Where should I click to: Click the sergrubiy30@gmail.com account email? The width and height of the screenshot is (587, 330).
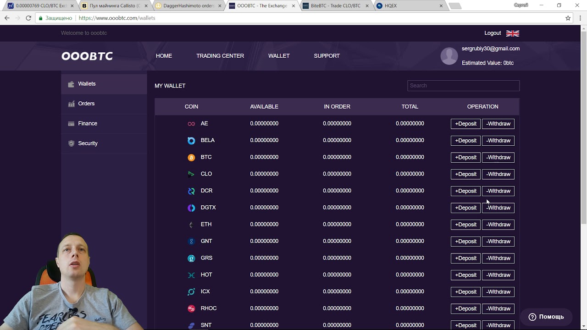[x=491, y=49]
